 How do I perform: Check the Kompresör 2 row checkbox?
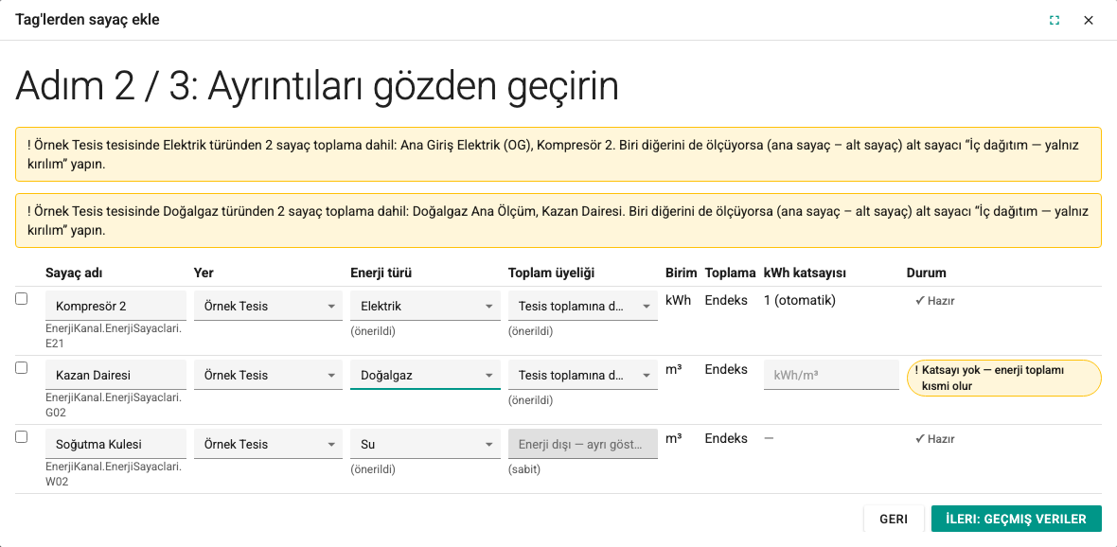click(x=22, y=299)
